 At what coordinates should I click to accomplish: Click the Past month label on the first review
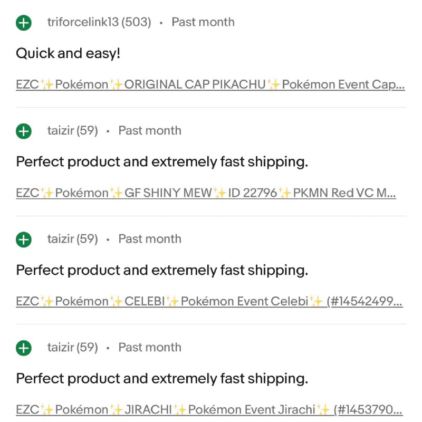(203, 22)
